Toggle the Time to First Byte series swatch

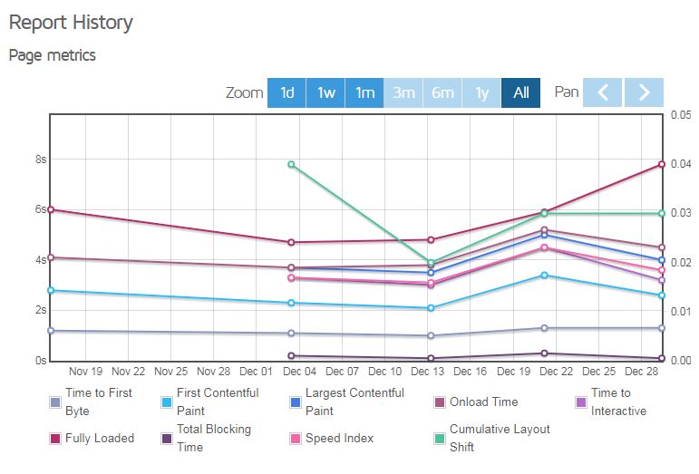click(x=55, y=402)
